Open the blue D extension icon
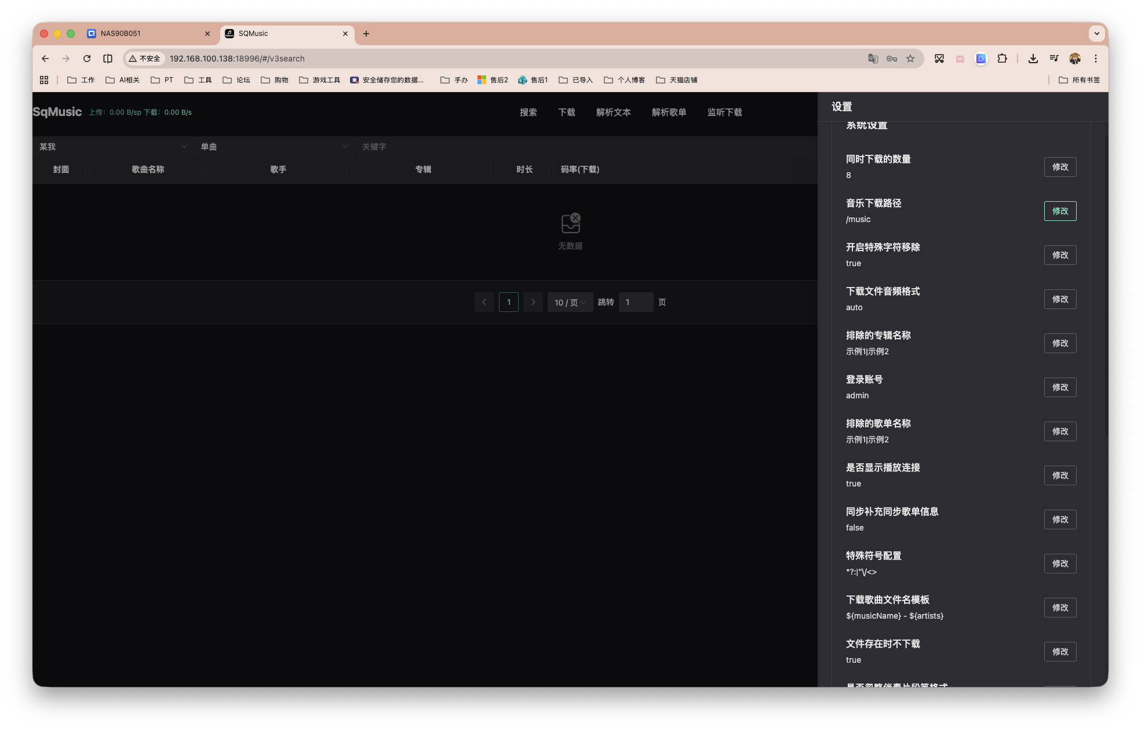 tap(981, 59)
